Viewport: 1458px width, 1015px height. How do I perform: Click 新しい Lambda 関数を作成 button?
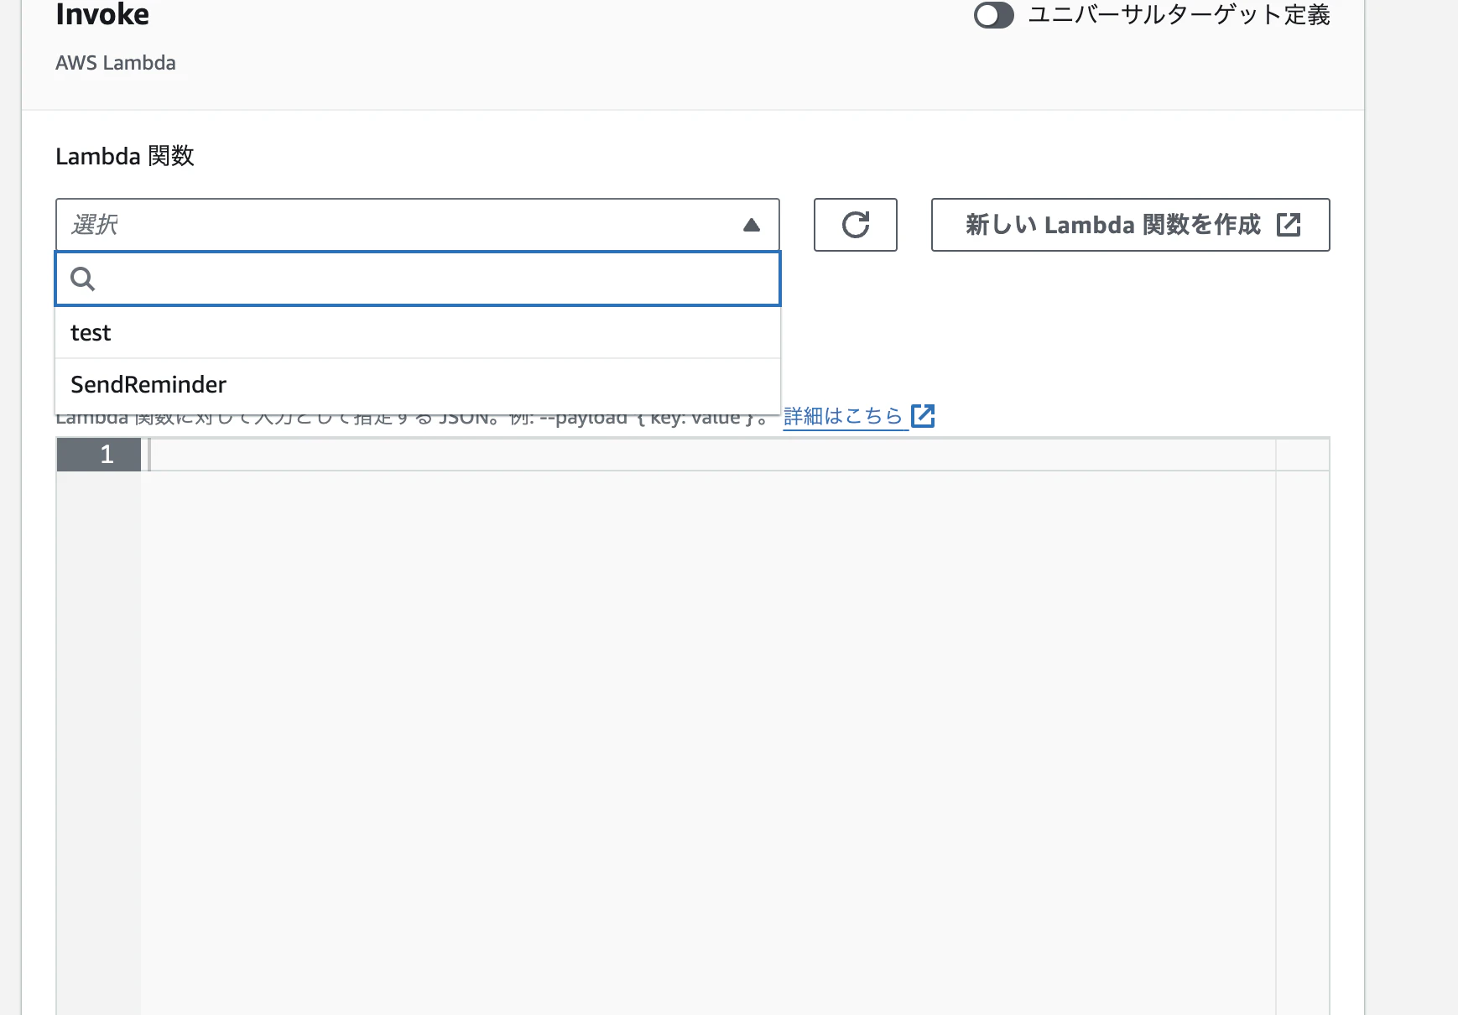pos(1130,225)
